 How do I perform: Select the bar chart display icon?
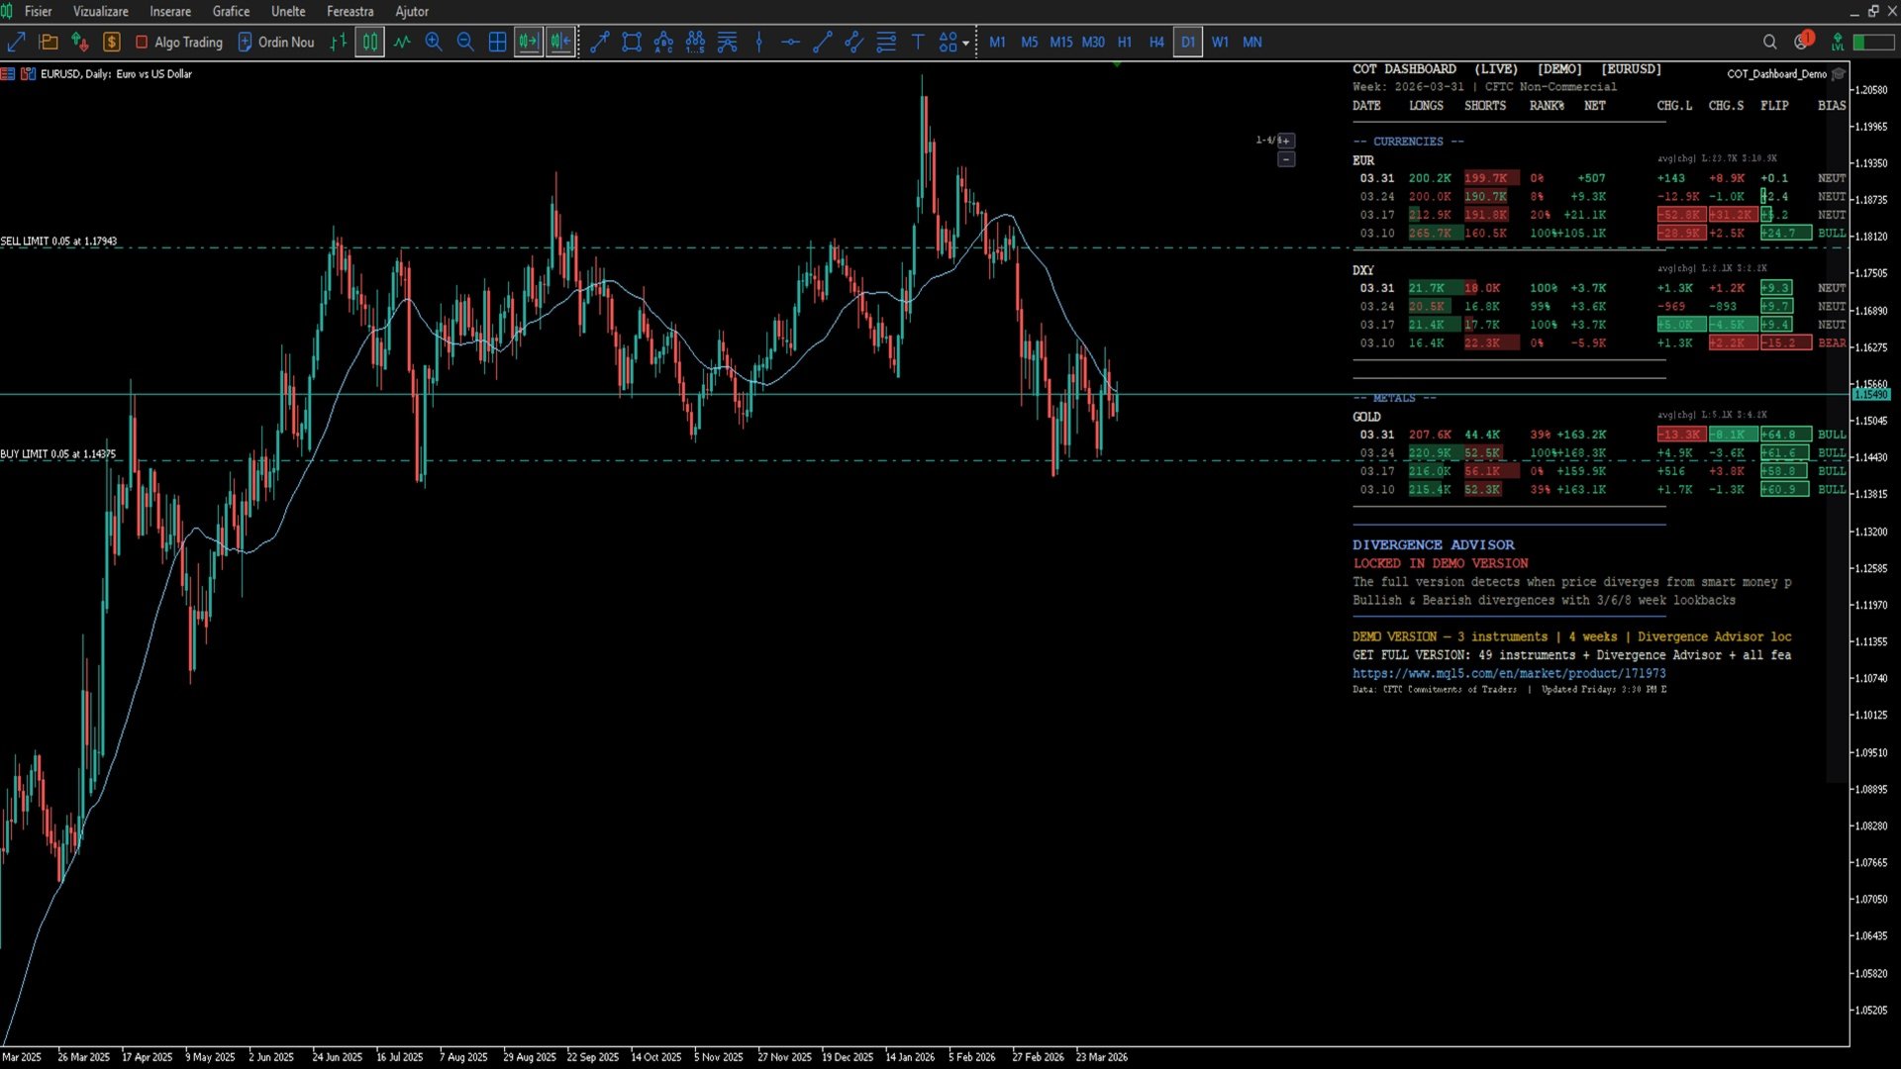click(x=339, y=42)
